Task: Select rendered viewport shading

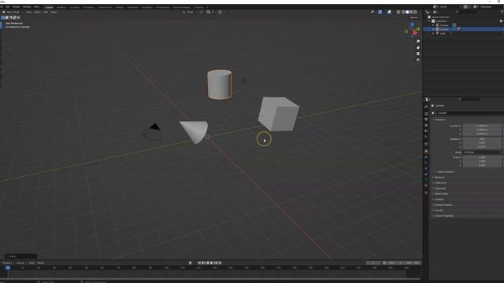Action: click(x=415, y=12)
